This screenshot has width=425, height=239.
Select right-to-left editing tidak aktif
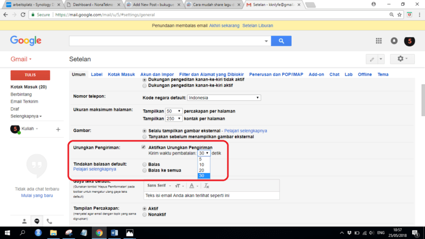(144, 80)
